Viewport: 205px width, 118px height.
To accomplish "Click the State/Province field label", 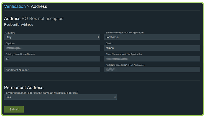I will click(124, 32).
